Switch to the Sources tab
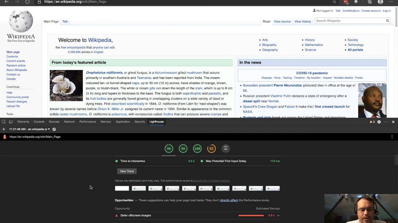 pyautogui.click(x=54, y=122)
